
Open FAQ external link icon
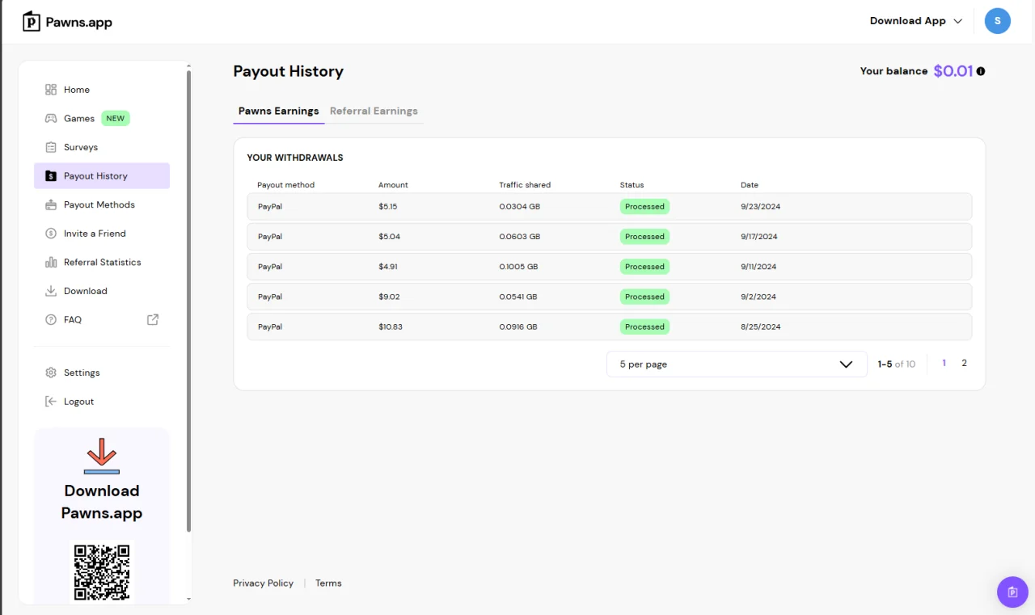pyautogui.click(x=153, y=319)
